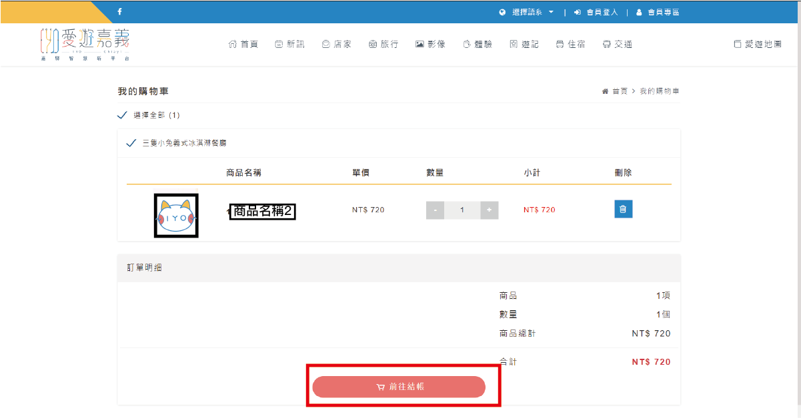This screenshot has width=801, height=418.
Task: Click the 會員登入 member login icon
Action: point(578,13)
